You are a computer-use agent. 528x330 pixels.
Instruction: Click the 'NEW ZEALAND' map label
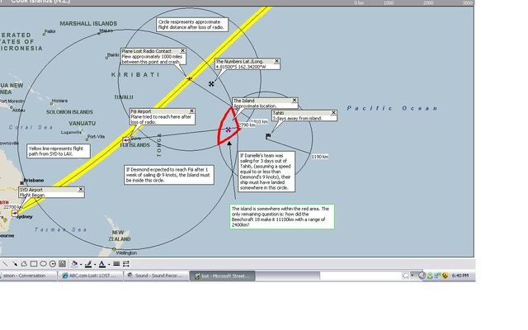click(119, 236)
